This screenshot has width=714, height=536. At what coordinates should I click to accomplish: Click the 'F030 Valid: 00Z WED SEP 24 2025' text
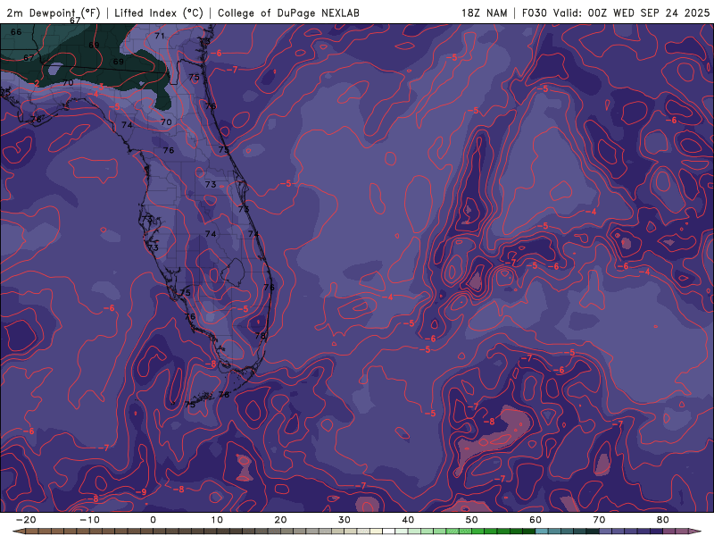pos(616,13)
